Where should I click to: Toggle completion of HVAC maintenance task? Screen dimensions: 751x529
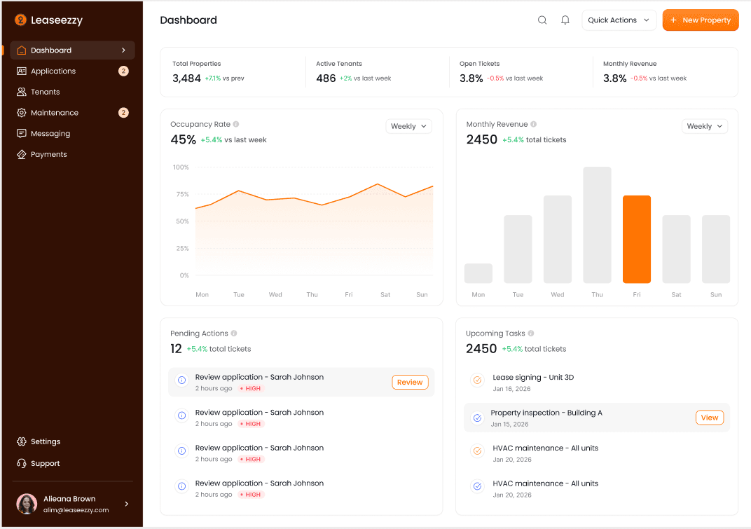477,451
